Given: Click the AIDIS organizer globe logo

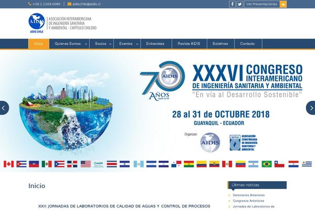Looking at the screenshot, I should point(210,142).
